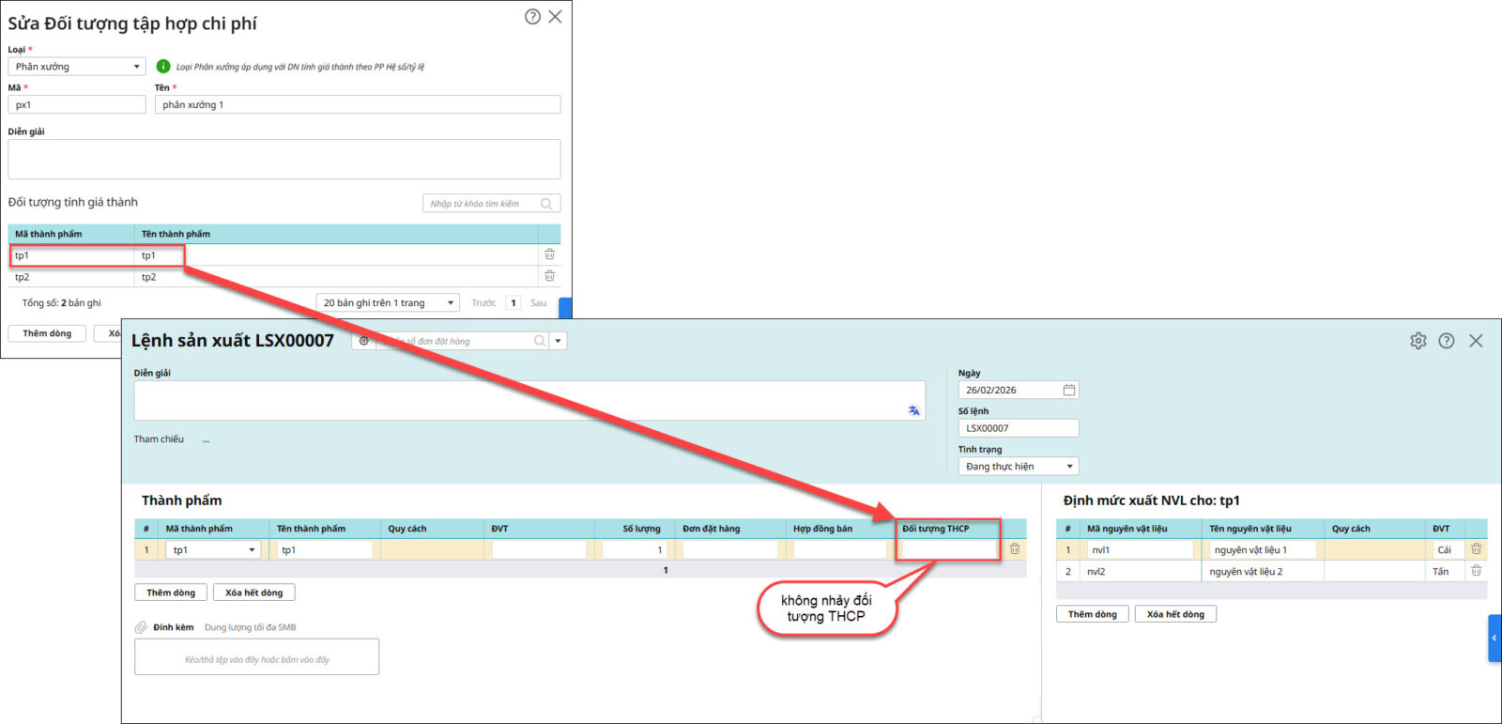Click Thêm dòng in the cost object dialog
The image size is (1502, 724).
(x=47, y=333)
